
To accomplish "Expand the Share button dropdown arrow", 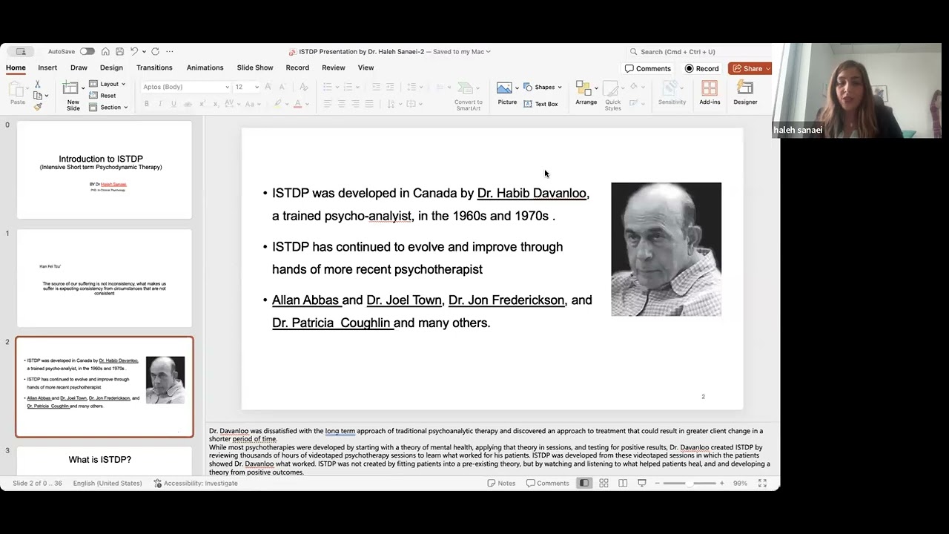I will 768,68.
